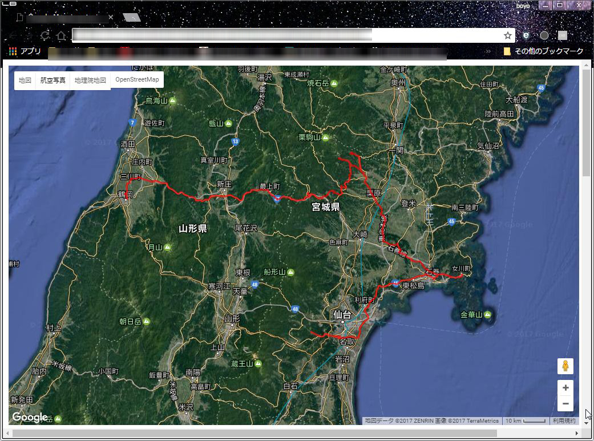Switch to the 地図 map type
594x441 pixels.
coord(25,80)
